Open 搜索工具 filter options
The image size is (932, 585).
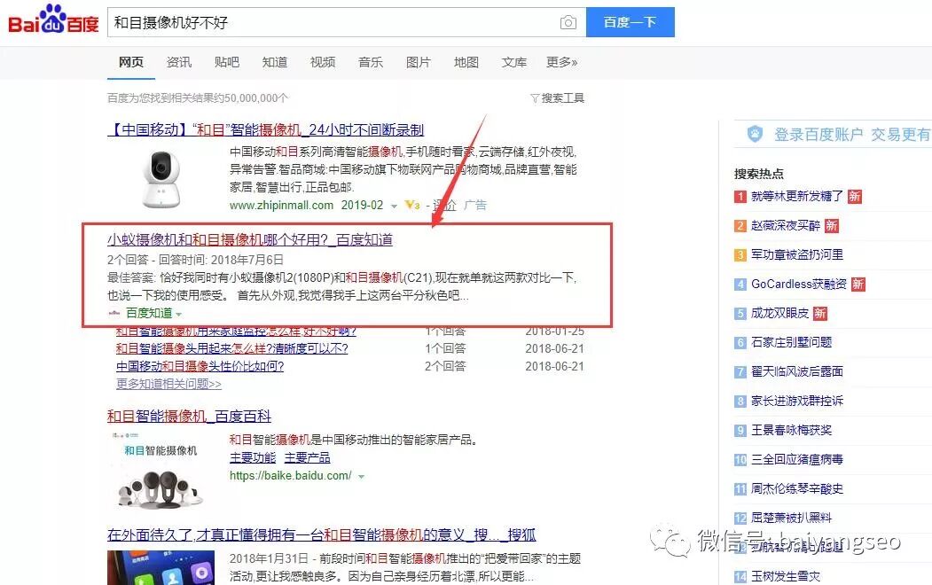(558, 98)
